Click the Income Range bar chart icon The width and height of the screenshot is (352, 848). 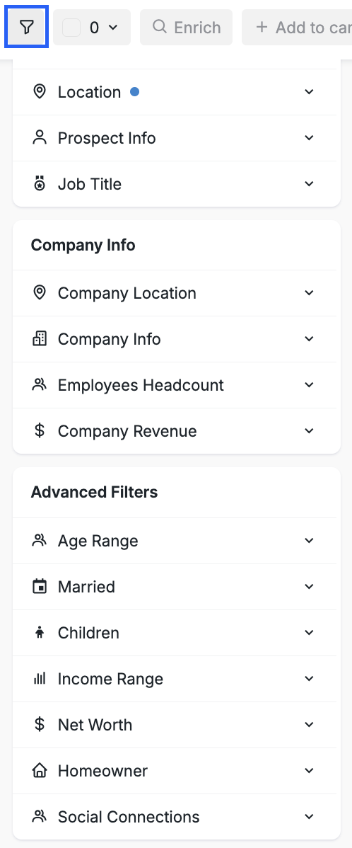40,679
